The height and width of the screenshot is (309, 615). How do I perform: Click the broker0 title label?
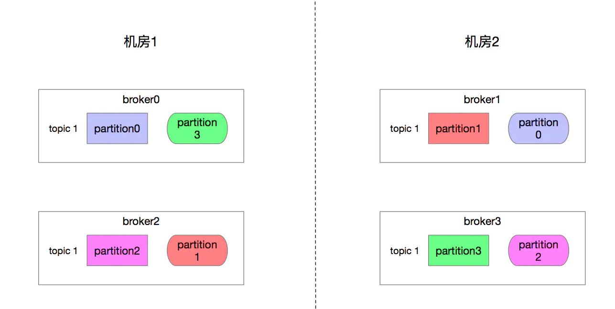[x=141, y=100]
